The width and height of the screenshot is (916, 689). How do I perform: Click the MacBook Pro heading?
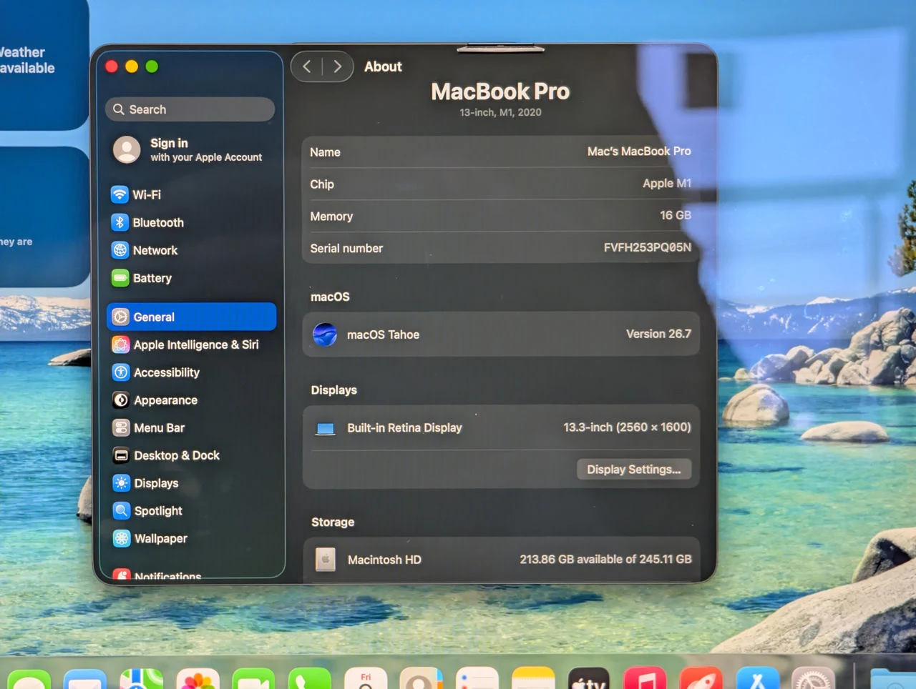[x=500, y=91]
